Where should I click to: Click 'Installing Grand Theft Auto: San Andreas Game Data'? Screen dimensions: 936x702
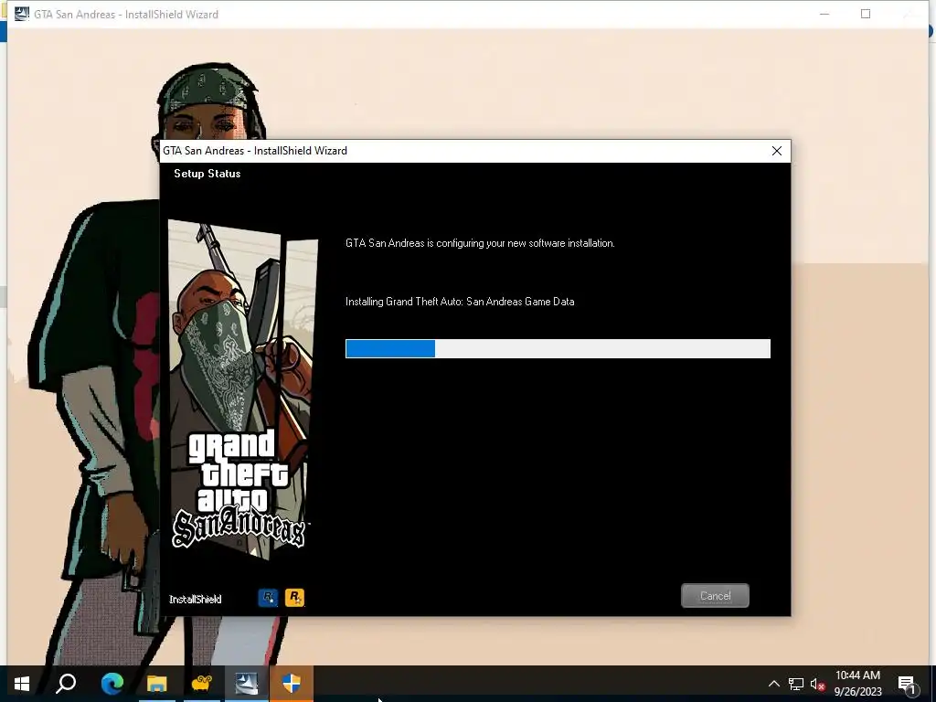click(x=460, y=302)
